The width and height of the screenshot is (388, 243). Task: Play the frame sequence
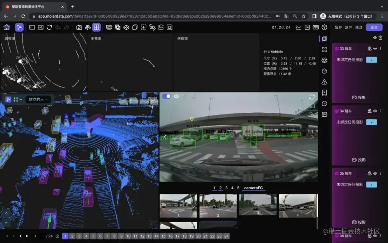click(x=20, y=236)
